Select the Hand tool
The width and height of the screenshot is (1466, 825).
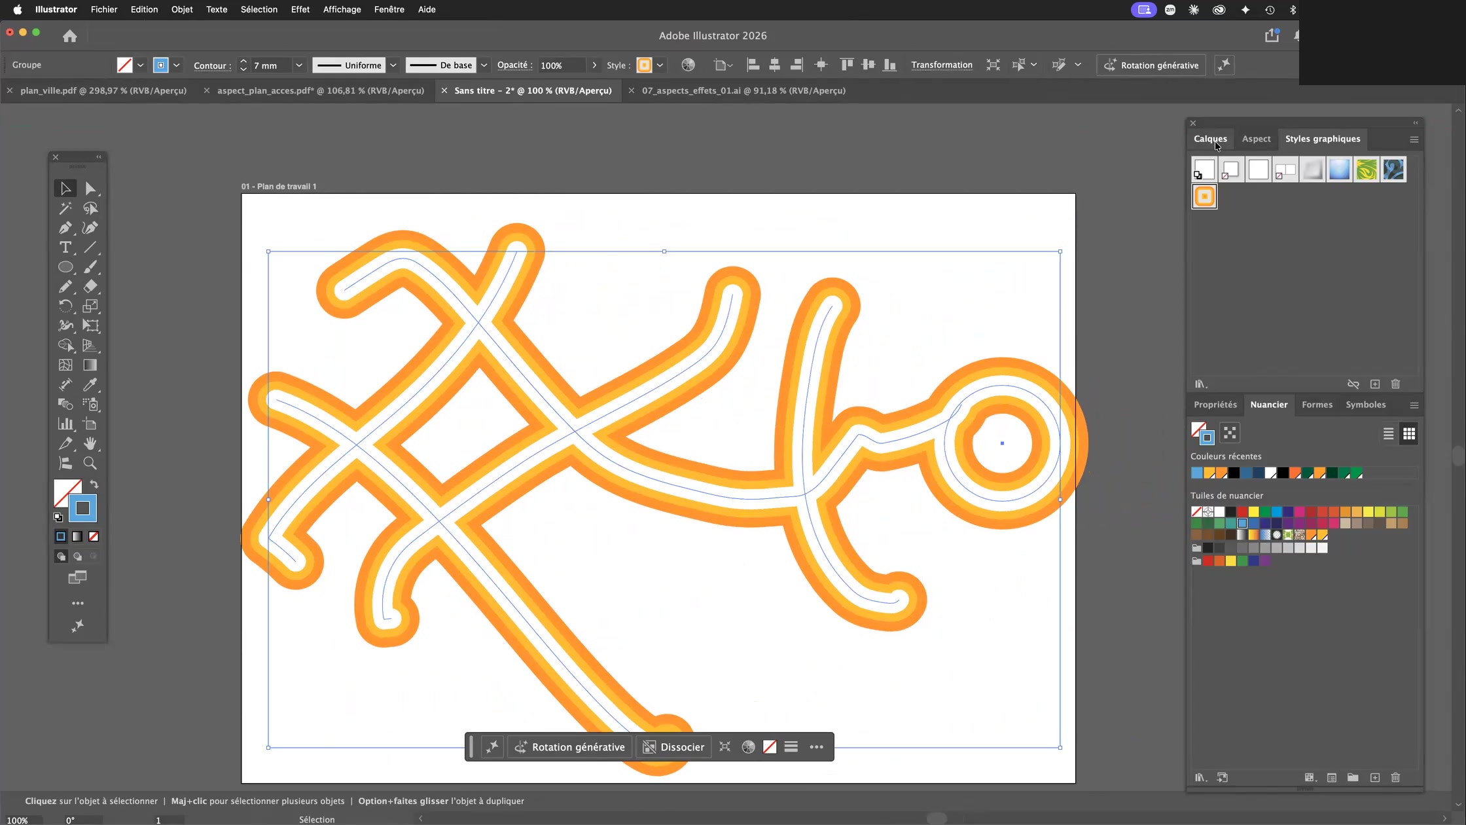coord(90,443)
